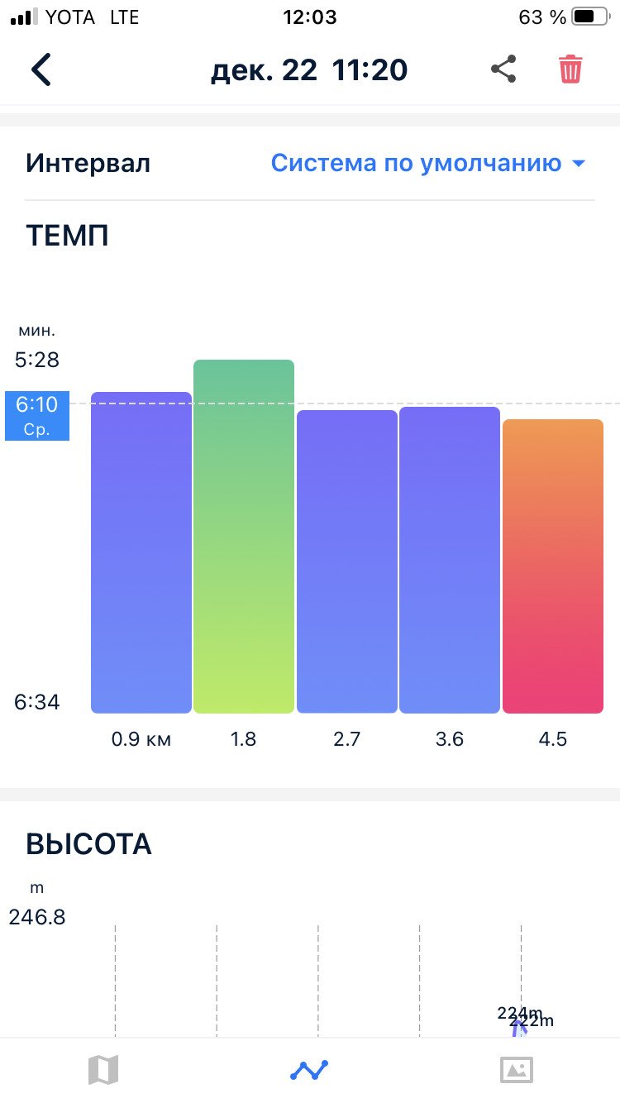Switch to the charts tab icon
The height and width of the screenshot is (1103, 620).
pos(309,1070)
